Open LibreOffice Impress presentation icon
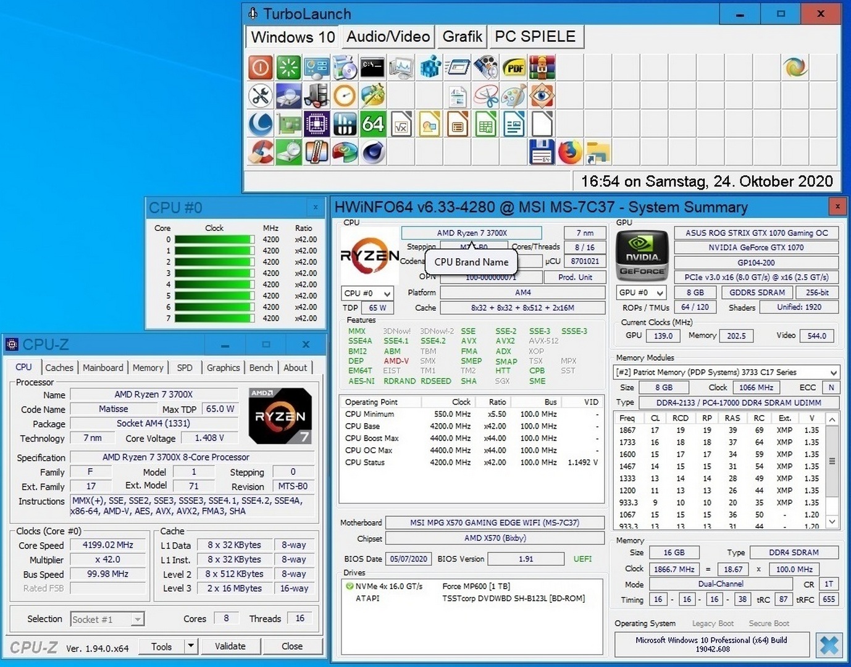 pos(457,124)
